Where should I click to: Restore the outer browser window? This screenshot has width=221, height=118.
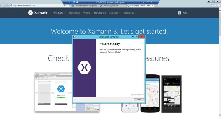click(213, 1)
